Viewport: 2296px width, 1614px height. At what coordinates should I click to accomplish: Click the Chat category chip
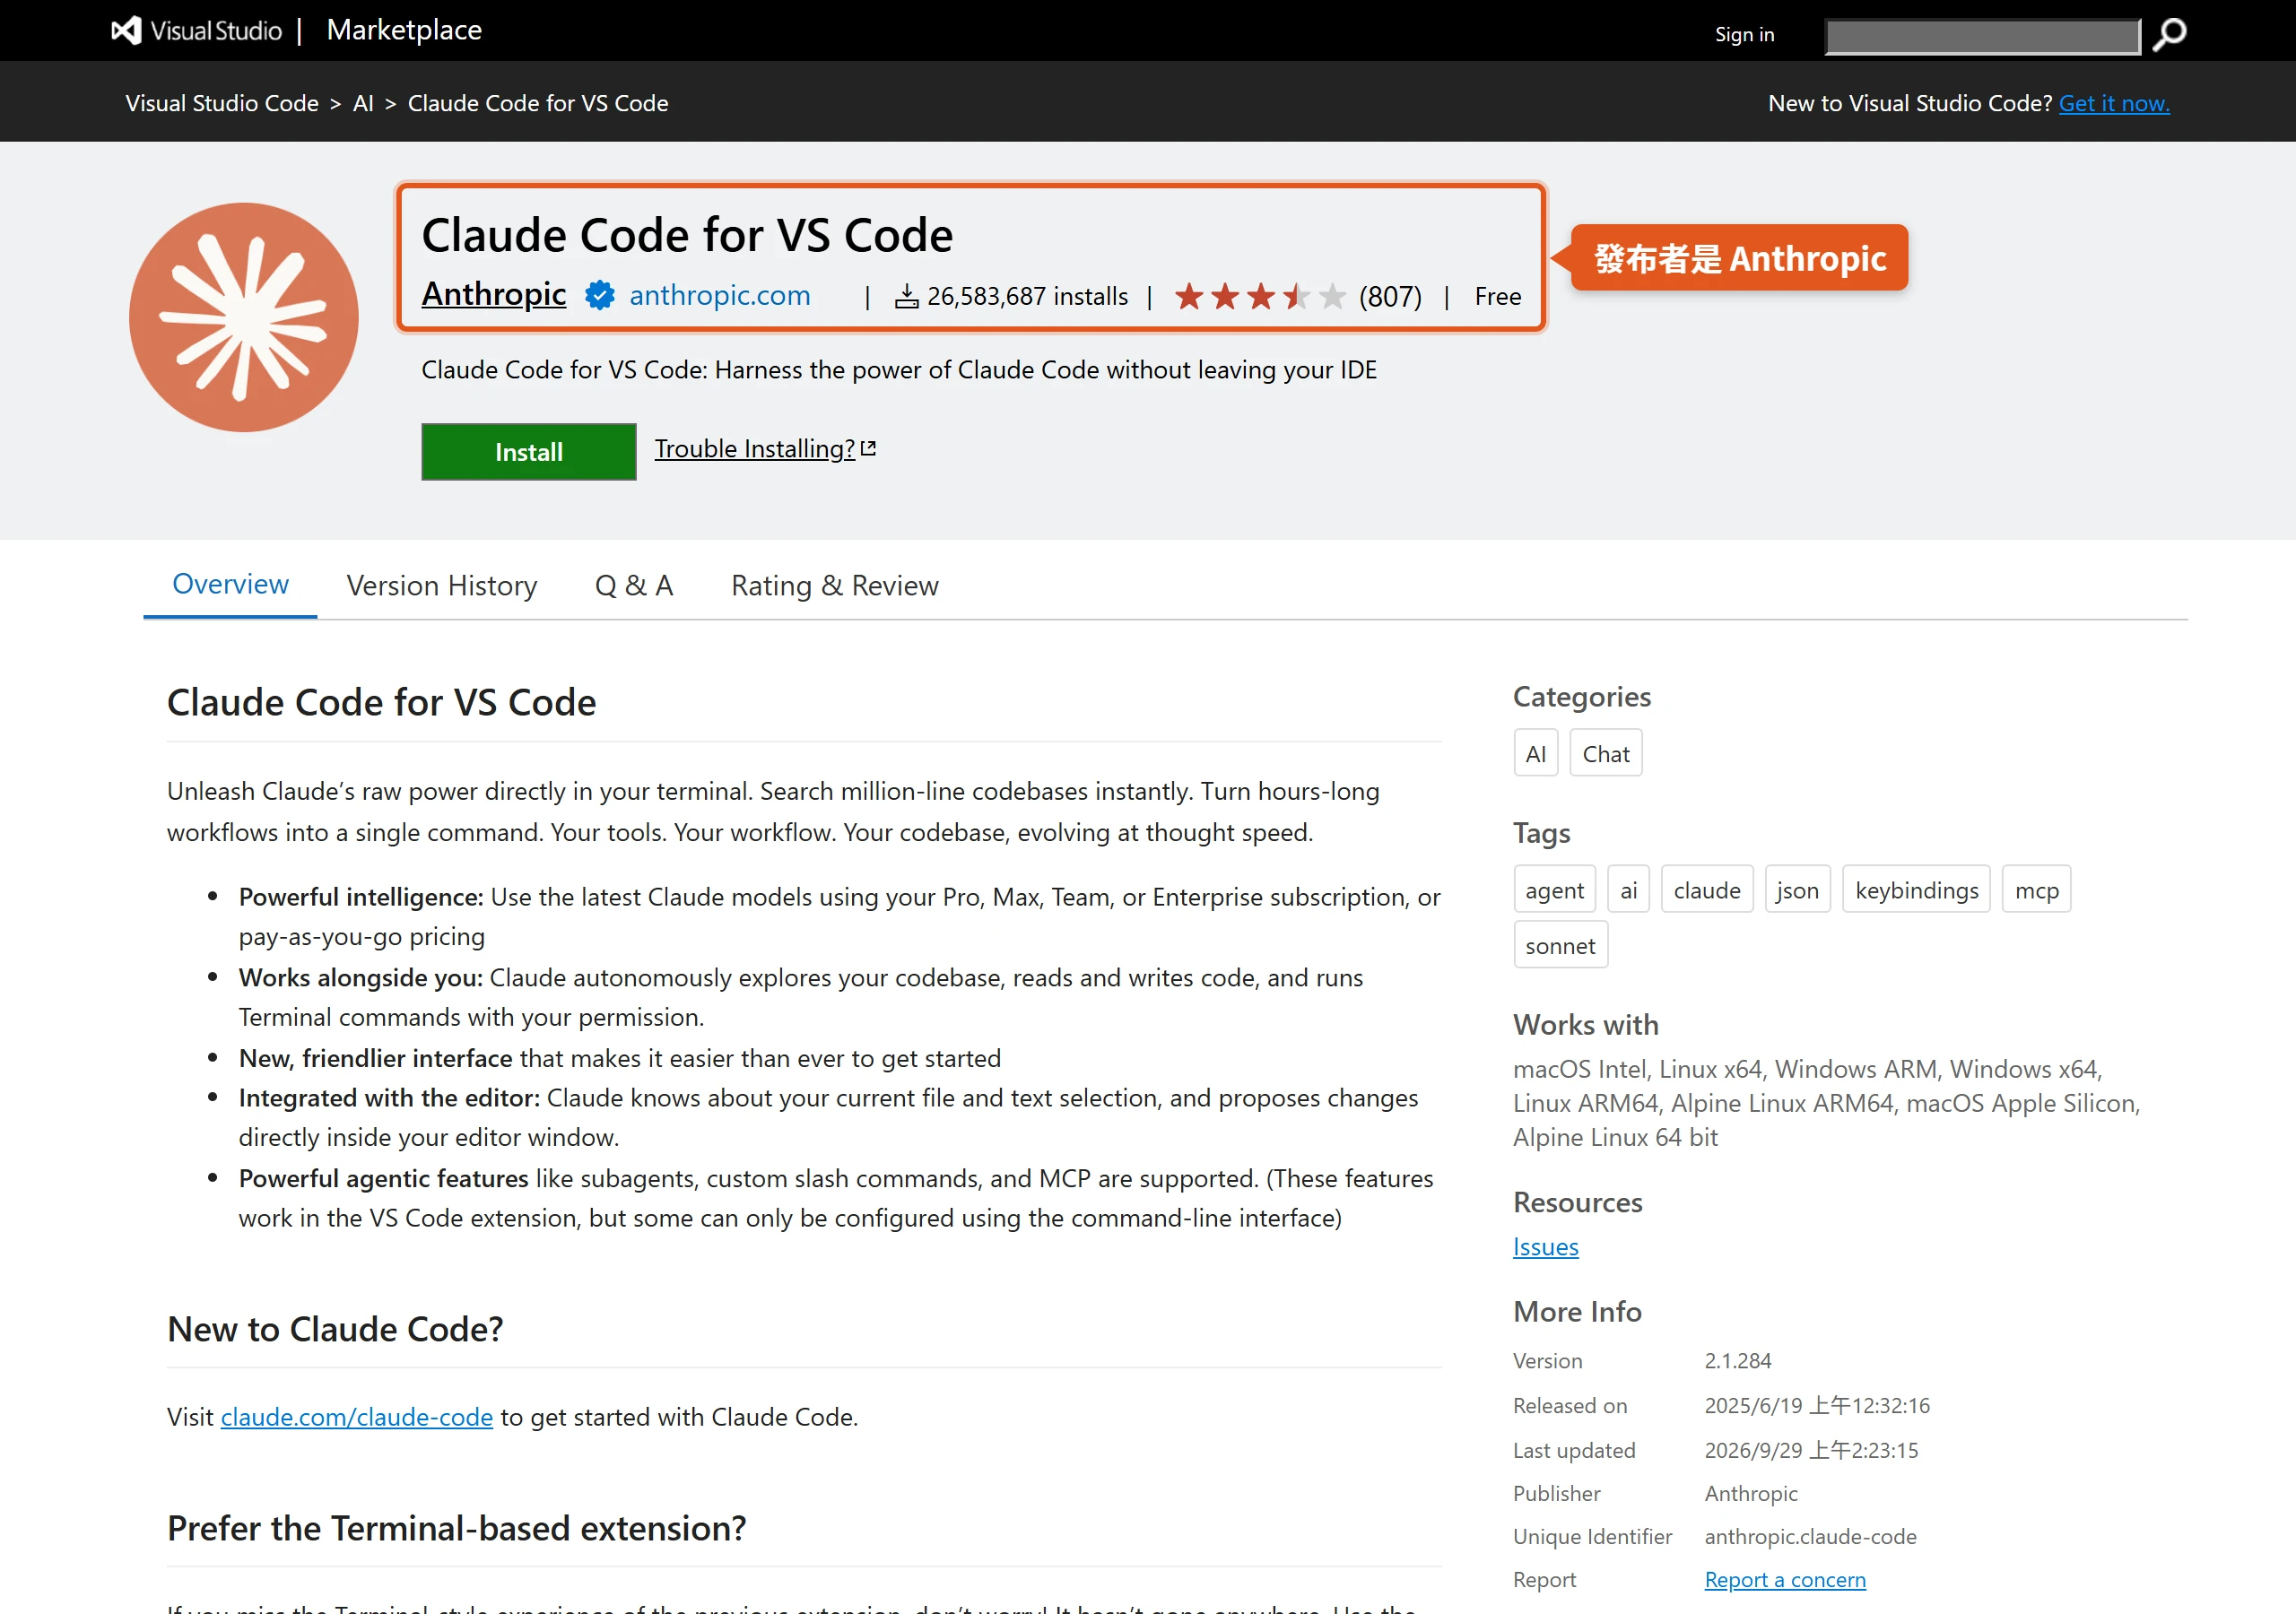click(x=1605, y=754)
